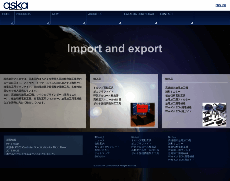This screenshot has height=181, width=230.
Task: Open 呼気アルコール検出器 in the 輸入品 panel
Action: click(106, 96)
